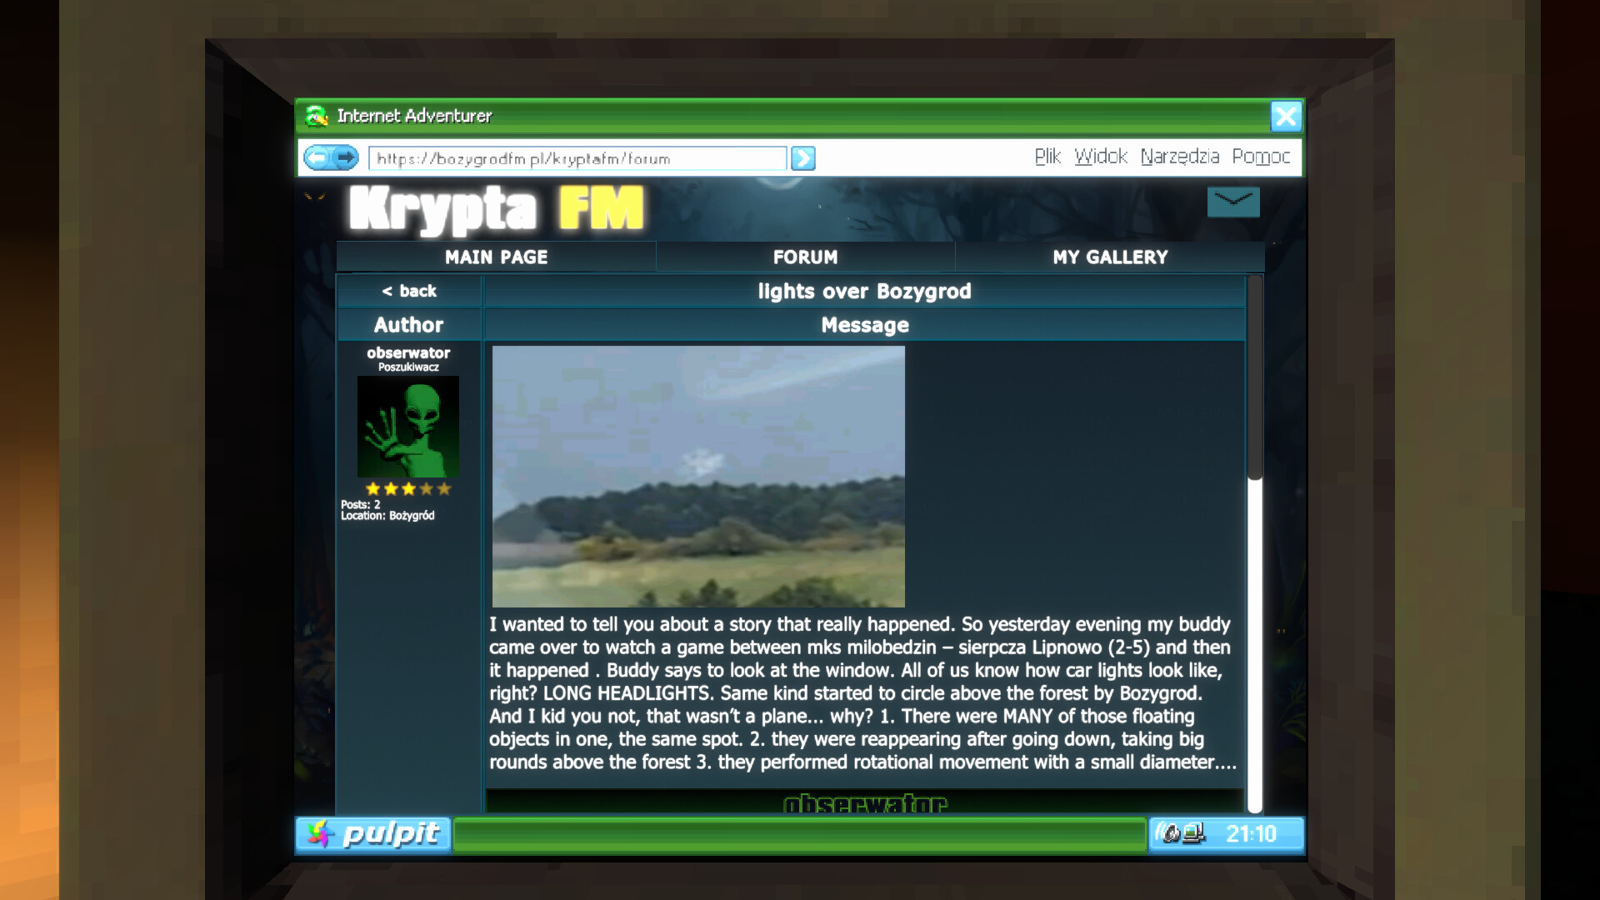Switch to the FORUM tab
Viewport: 1600px width, 900px height.
[805, 257]
